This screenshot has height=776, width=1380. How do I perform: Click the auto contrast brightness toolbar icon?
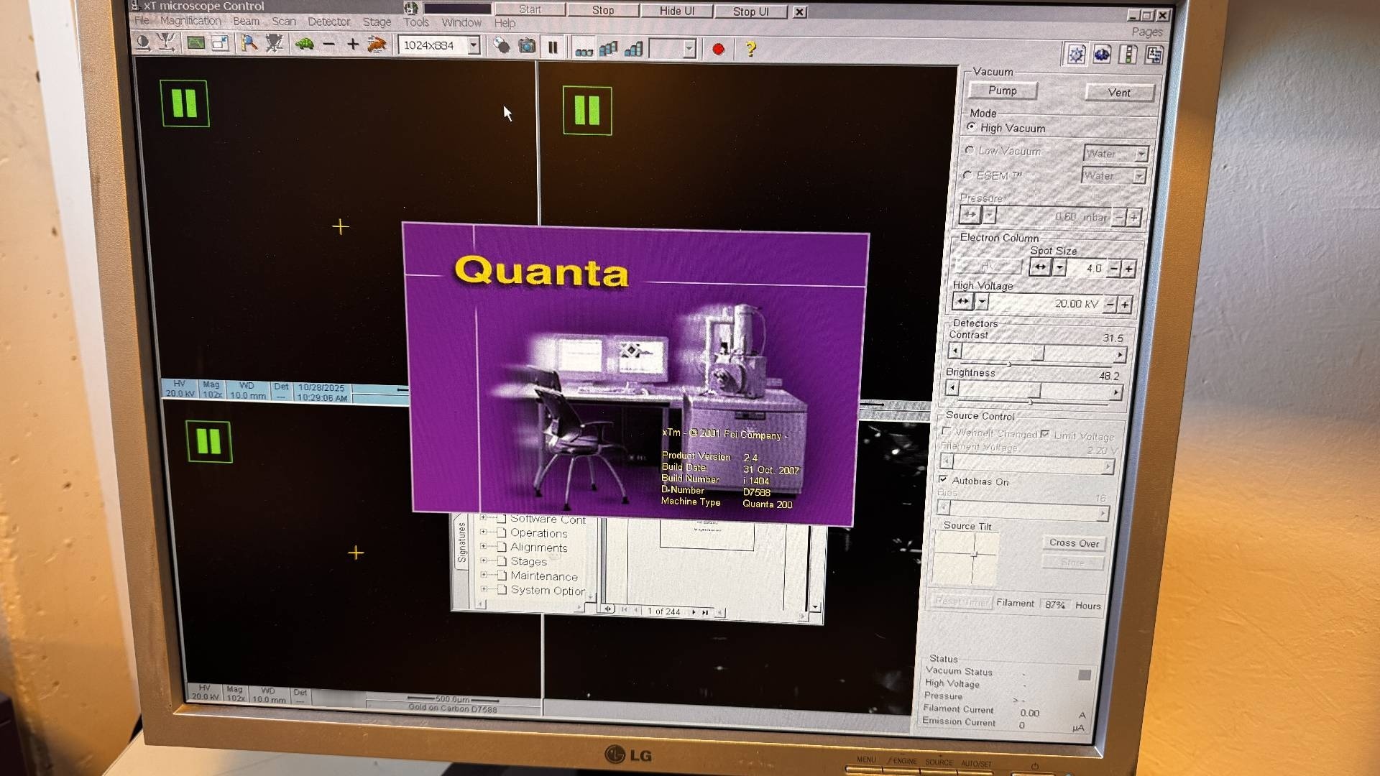(x=143, y=43)
